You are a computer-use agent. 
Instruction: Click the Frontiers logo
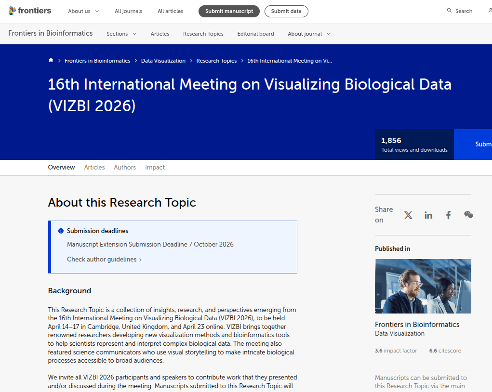(30, 11)
